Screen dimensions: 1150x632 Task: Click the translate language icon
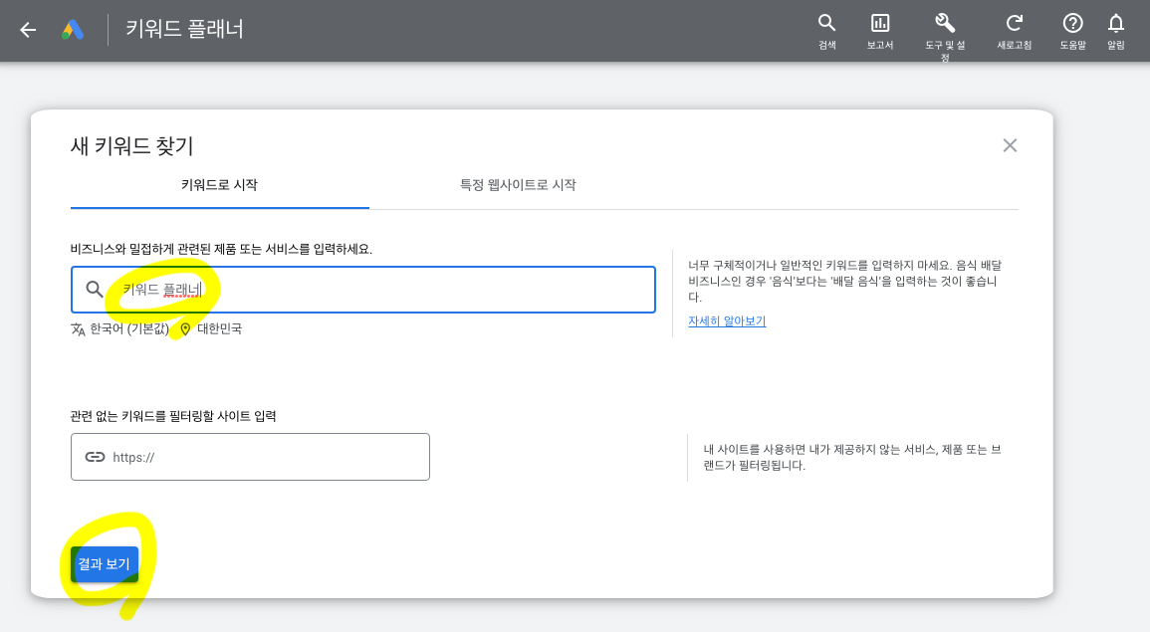[78, 329]
